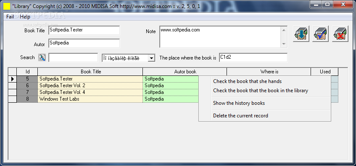Click Softpedia author cell in Vol. 2 row

click(171, 86)
